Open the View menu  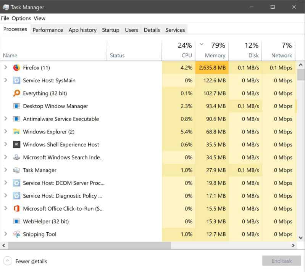[39, 18]
